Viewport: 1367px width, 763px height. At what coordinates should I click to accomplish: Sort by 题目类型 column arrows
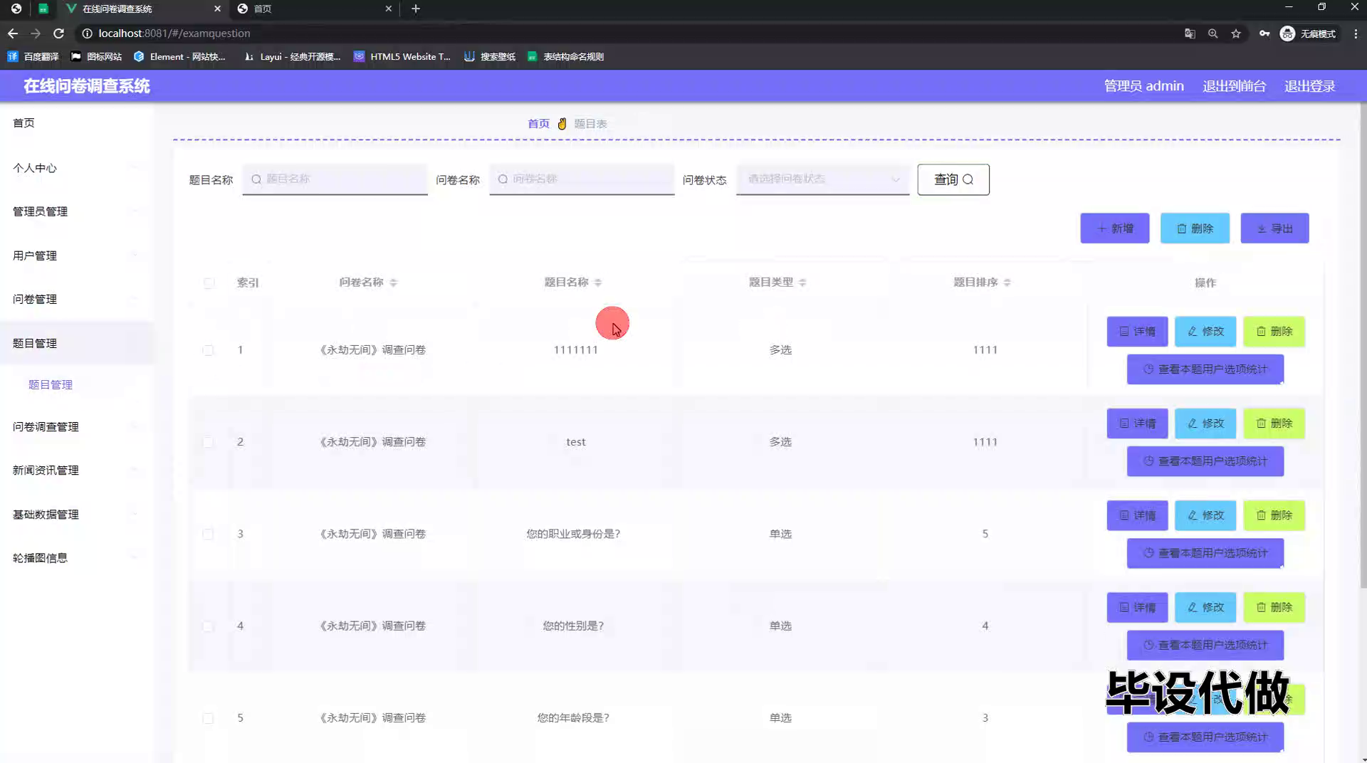pyautogui.click(x=802, y=283)
